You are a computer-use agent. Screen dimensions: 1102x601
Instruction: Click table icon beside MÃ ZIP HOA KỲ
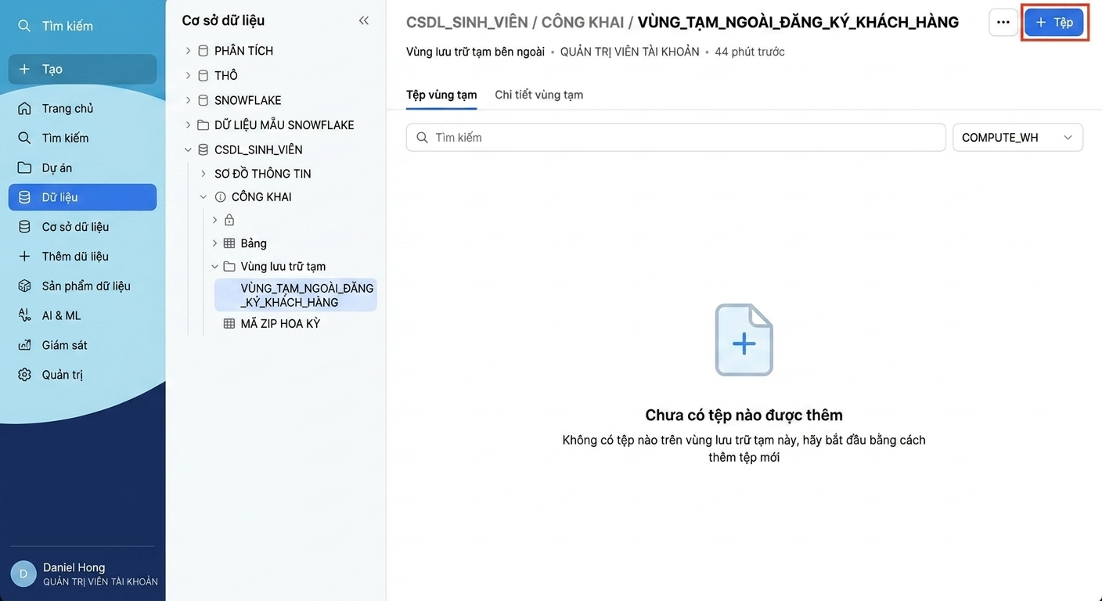229,323
